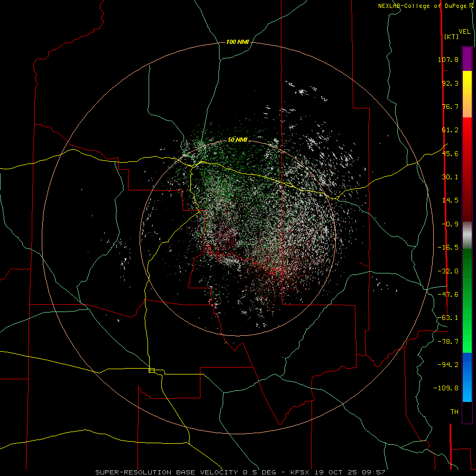This screenshot has height=476, width=476.
Task: Click the 14.5 velocity scale value
Action: click(450, 200)
